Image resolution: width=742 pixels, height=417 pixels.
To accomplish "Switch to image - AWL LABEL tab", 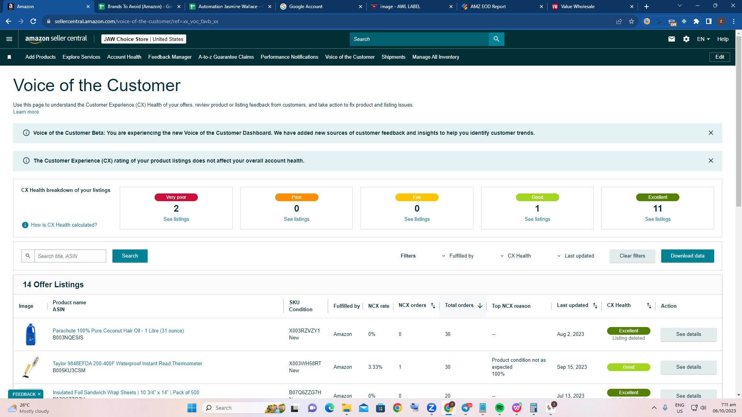I will 412,7.
